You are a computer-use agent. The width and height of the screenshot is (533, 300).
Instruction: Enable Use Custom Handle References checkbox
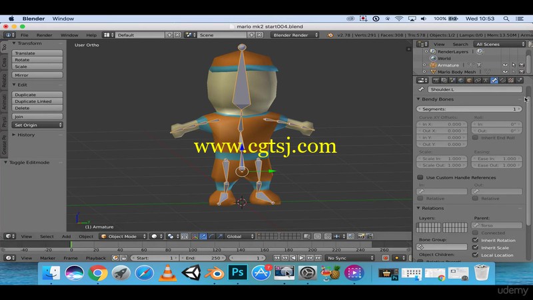tap(420, 177)
